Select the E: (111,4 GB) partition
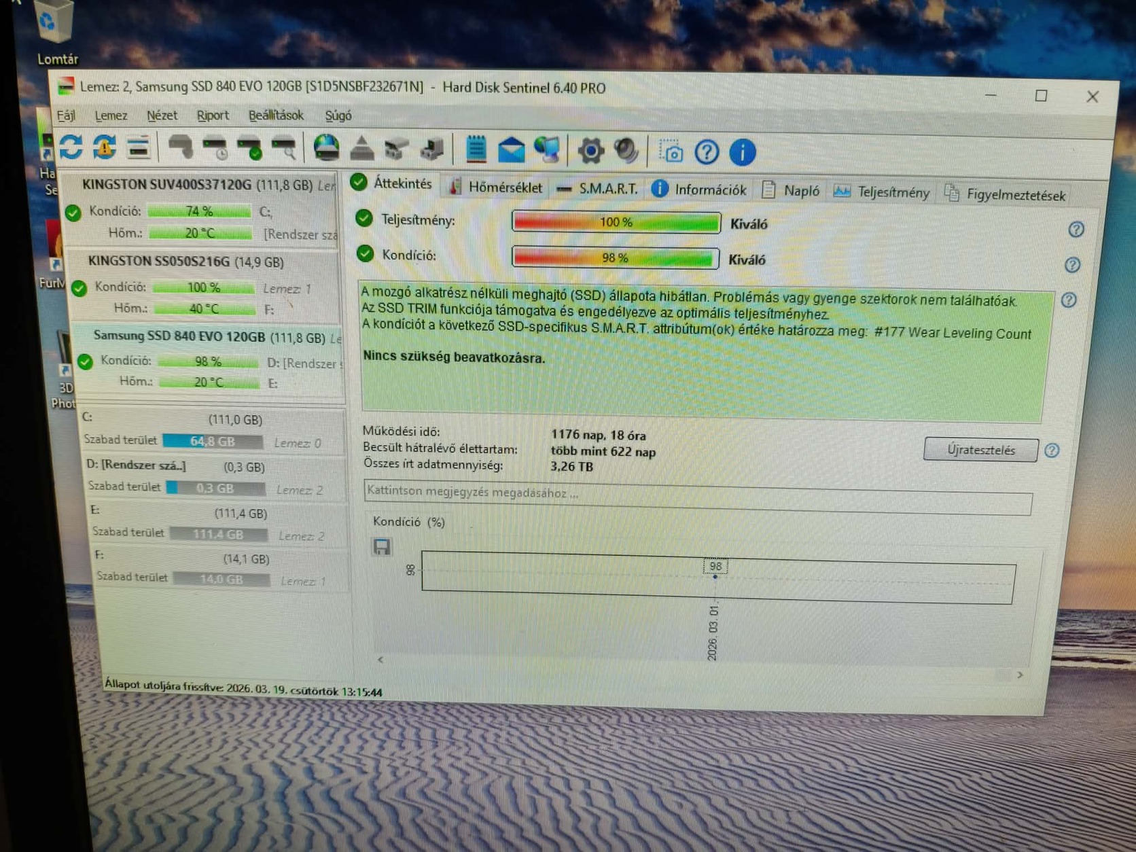 tap(219, 524)
